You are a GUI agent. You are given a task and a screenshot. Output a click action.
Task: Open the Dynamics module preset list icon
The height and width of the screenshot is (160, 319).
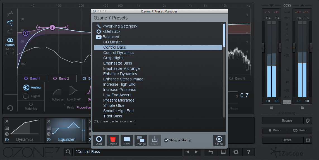(7, 128)
